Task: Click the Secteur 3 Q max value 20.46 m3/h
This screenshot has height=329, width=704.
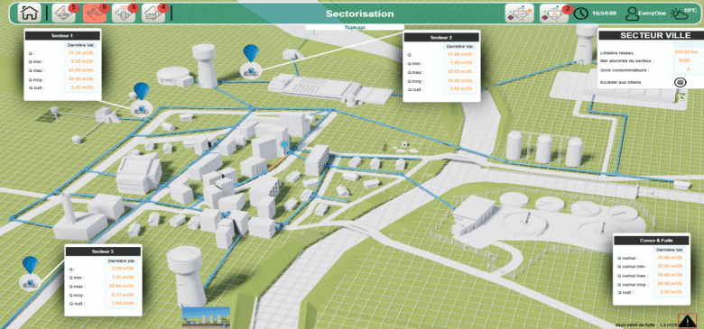Action: 123,286
